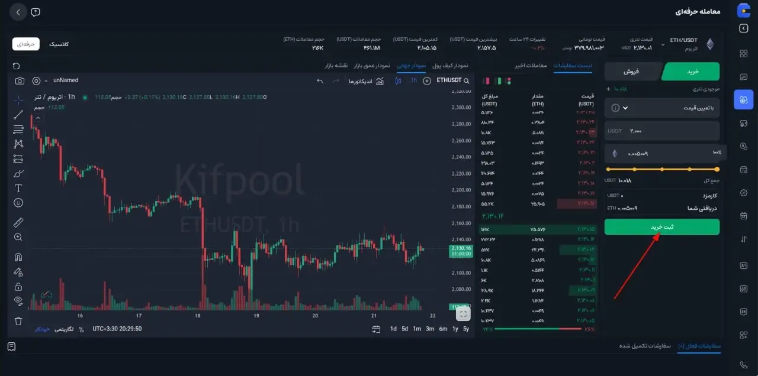The width and height of the screenshot is (758, 376).
Task: Collapse the indicator legend chevron
Action: pos(38,118)
